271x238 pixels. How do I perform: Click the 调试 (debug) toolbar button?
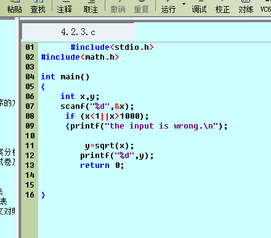pos(199,7)
